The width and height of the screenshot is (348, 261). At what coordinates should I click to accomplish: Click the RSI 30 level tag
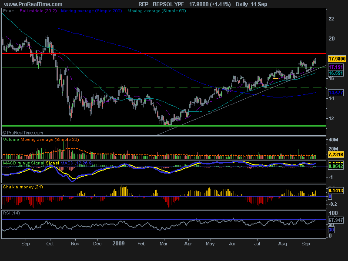(331, 230)
